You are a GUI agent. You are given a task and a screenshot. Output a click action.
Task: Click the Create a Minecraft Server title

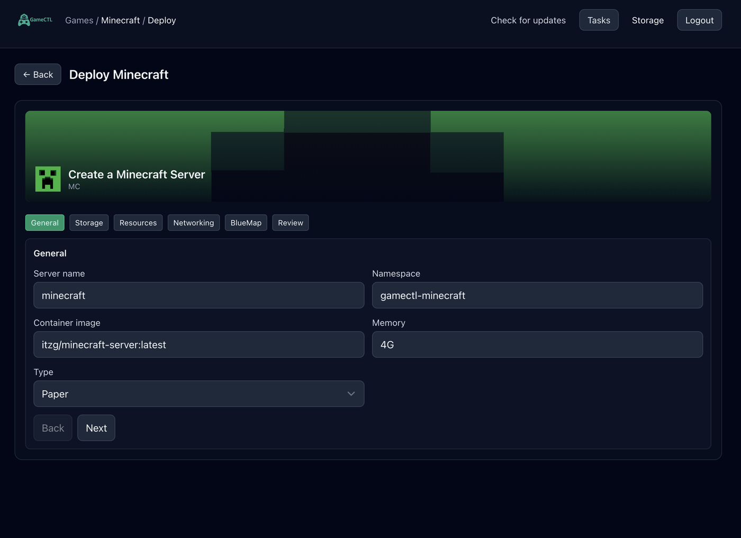[137, 175]
